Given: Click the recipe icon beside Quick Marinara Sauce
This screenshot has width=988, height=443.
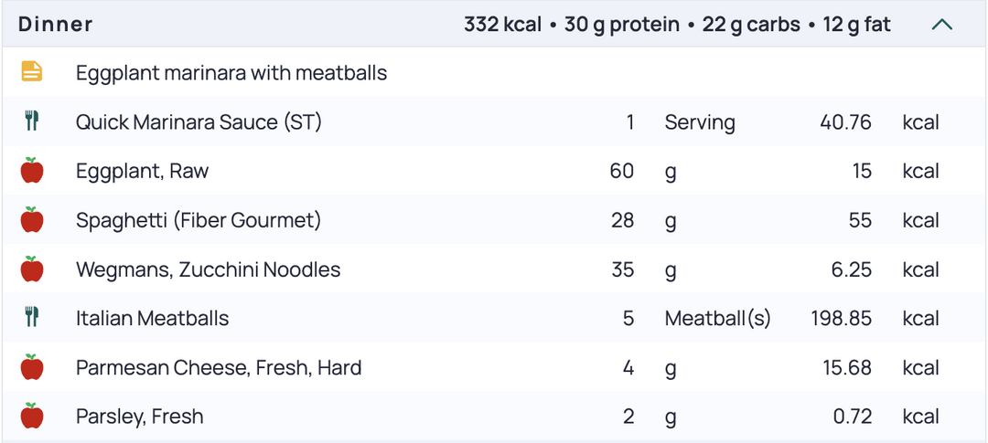Looking at the screenshot, I should point(32,121).
